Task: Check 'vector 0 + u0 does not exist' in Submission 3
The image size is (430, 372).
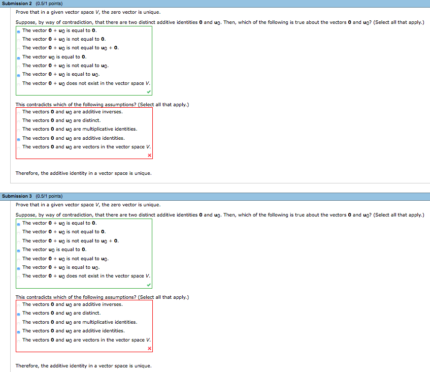Action: (18, 276)
